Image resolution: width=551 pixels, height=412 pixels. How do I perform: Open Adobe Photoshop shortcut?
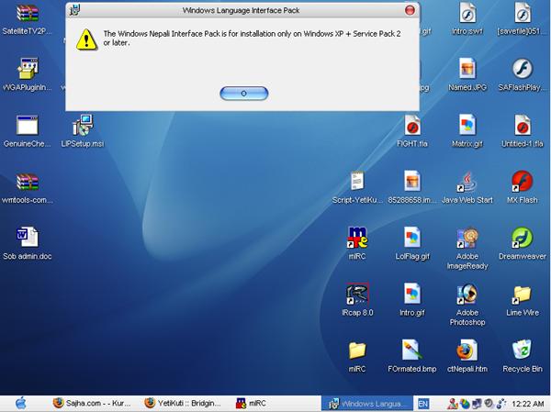(467, 294)
